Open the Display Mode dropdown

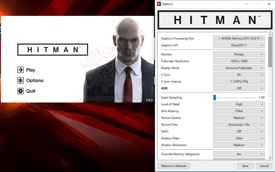click(x=239, y=68)
